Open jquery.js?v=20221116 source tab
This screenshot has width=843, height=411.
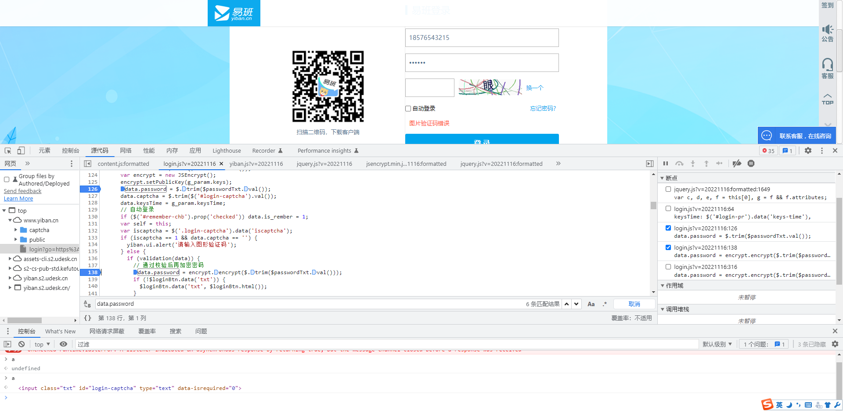click(x=324, y=164)
